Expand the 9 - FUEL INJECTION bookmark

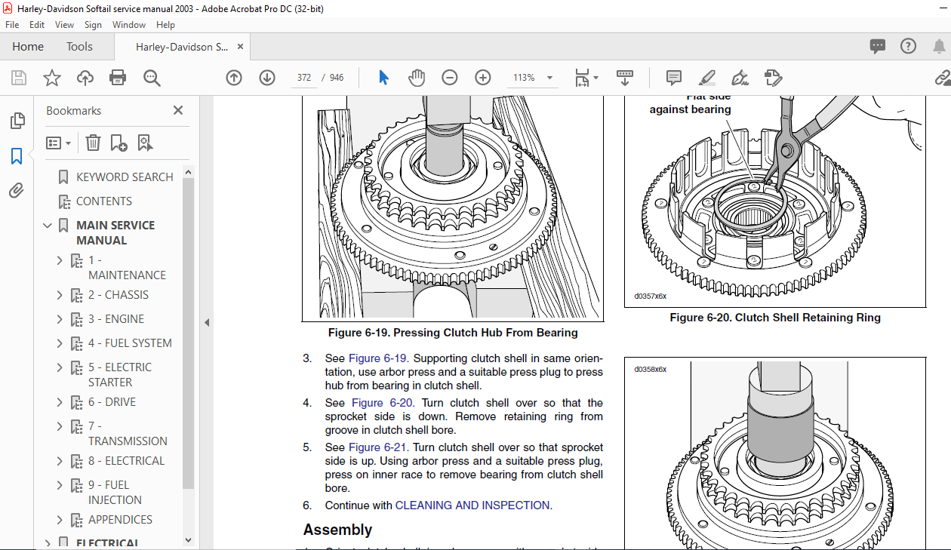pos(60,485)
